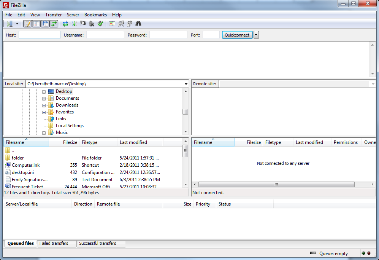Click the Documents folder icon in tree

click(x=51, y=98)
